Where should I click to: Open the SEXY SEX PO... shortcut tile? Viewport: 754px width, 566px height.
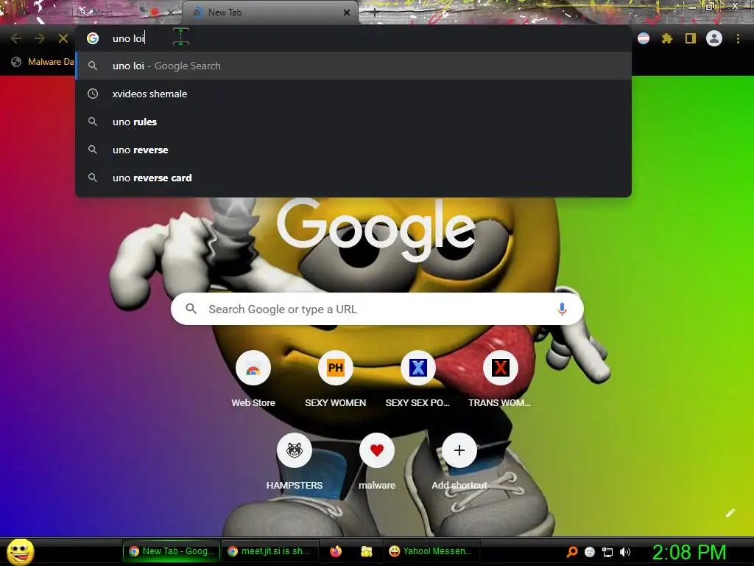(418, 379)
